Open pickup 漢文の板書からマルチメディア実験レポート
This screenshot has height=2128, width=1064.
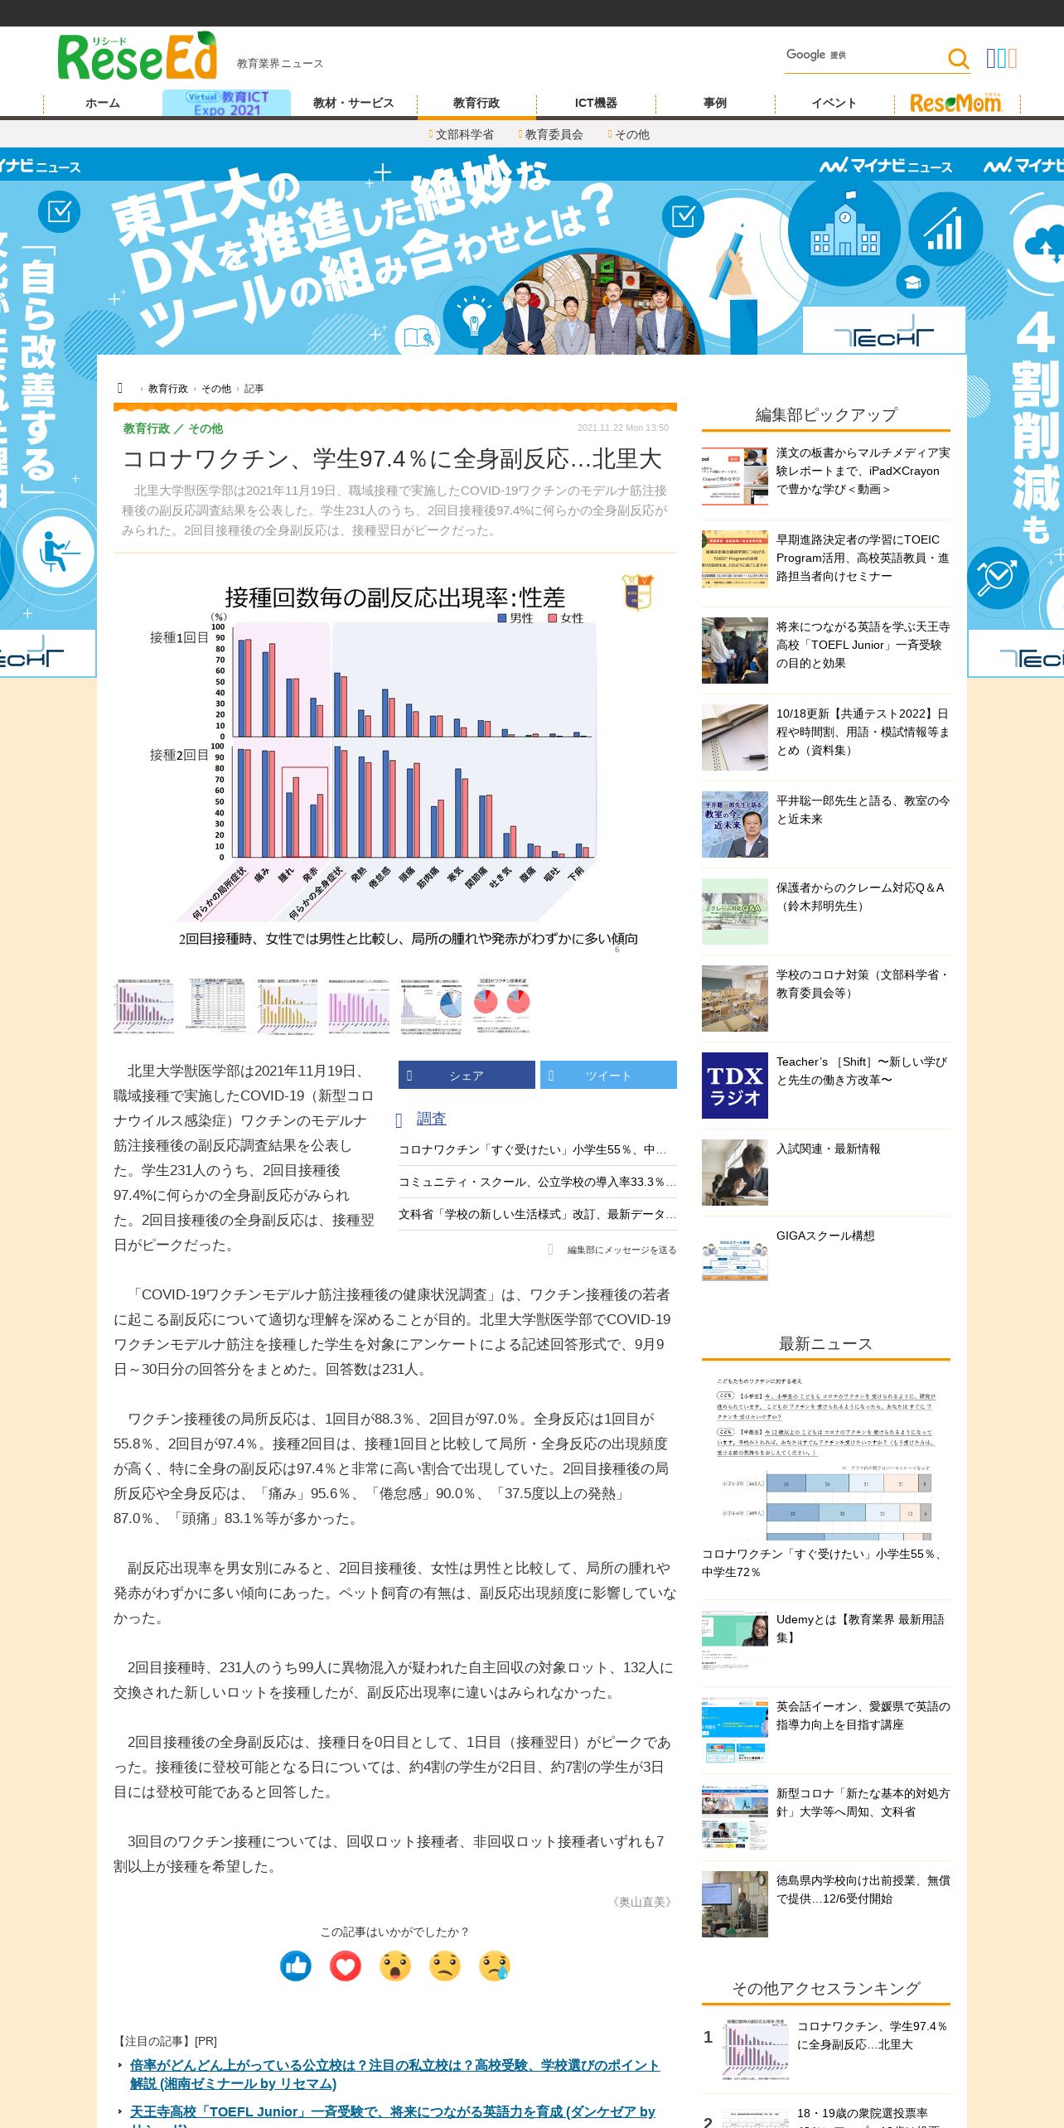point(826,476)
